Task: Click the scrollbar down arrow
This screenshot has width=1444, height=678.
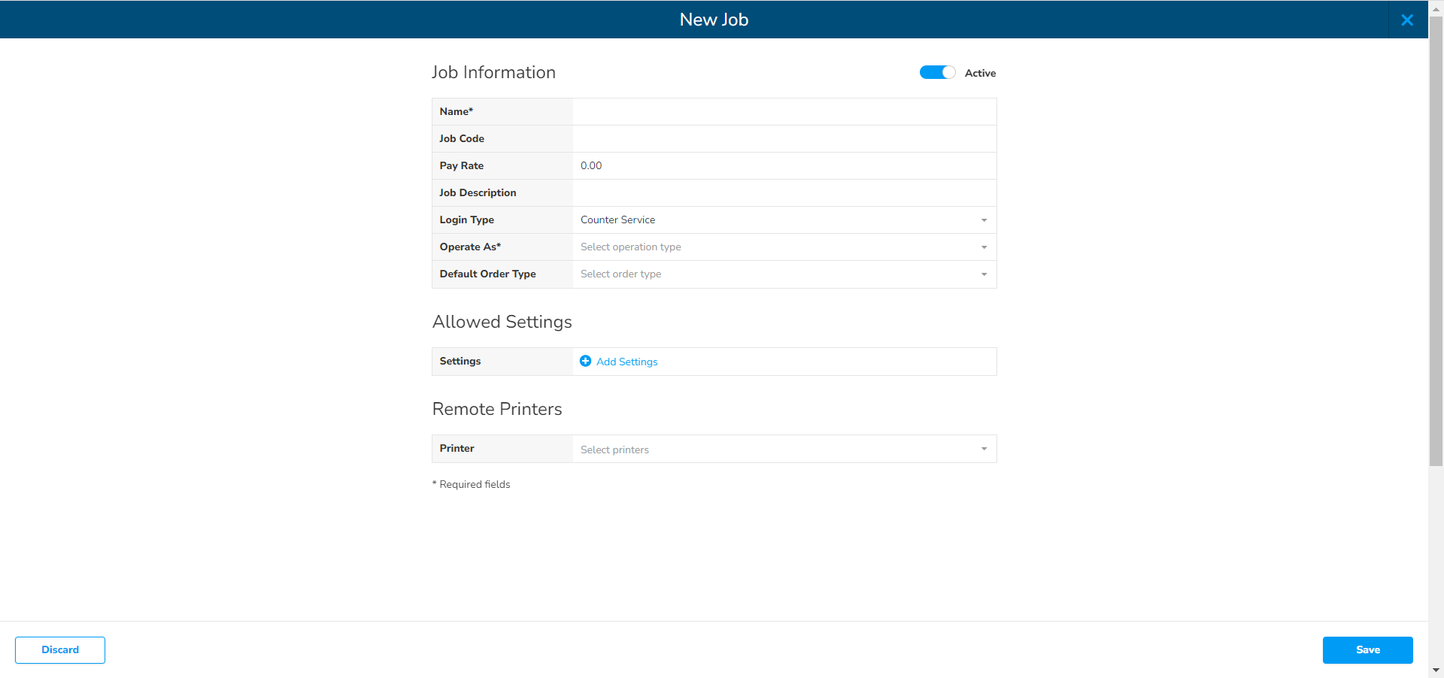Action: [x=1436, y=670]
